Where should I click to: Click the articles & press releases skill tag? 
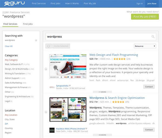pos(139,123)
